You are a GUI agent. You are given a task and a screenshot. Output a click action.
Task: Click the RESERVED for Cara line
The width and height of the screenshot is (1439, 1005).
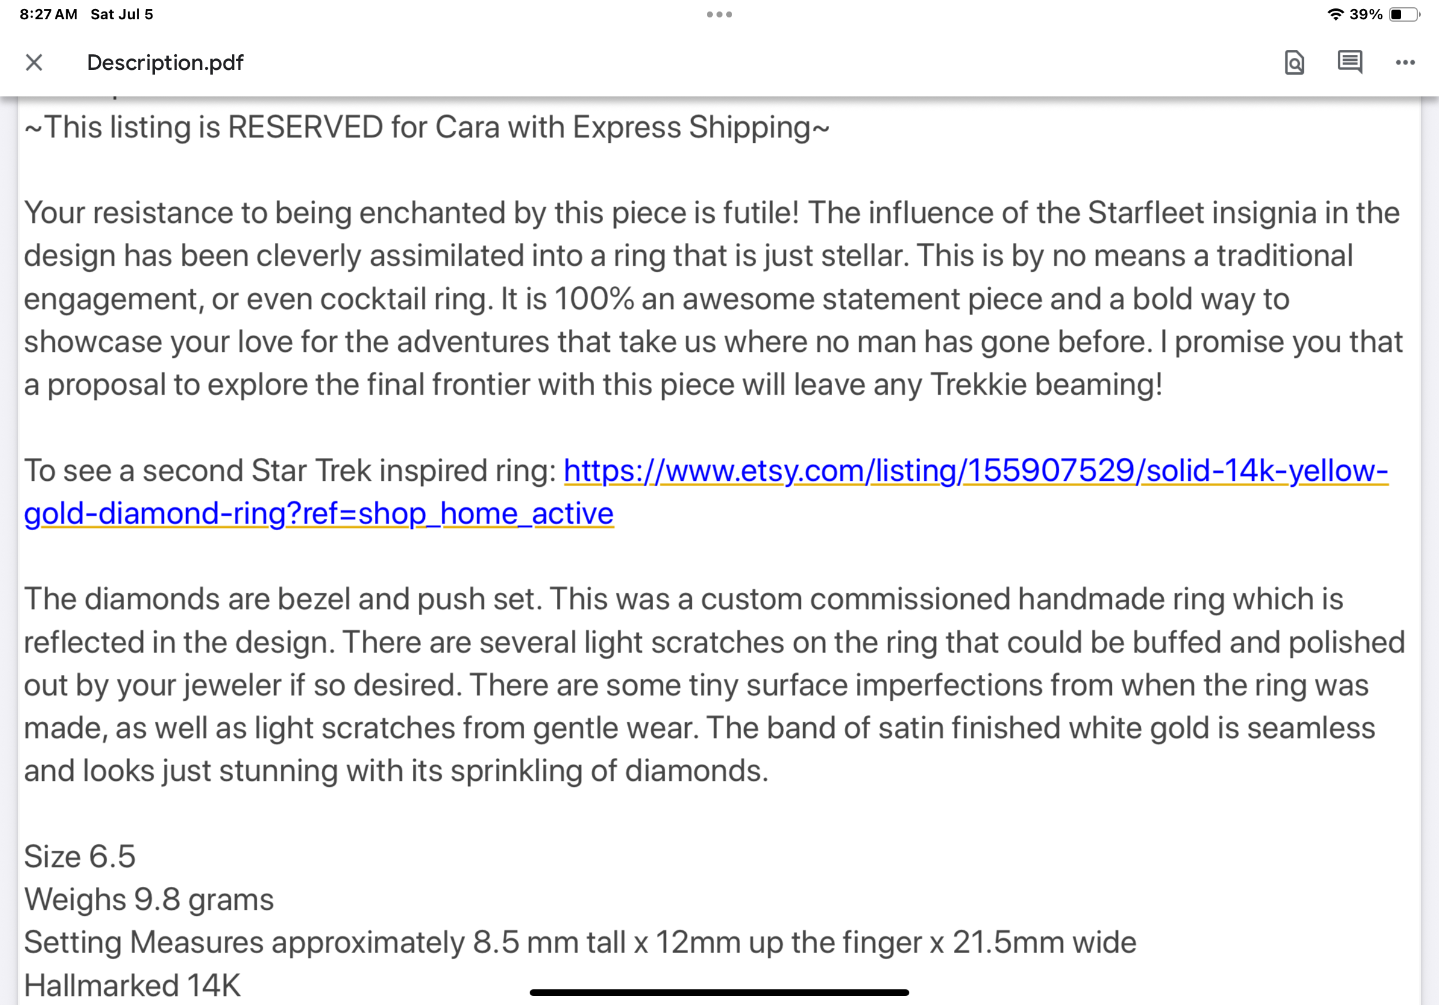point(426,128)
